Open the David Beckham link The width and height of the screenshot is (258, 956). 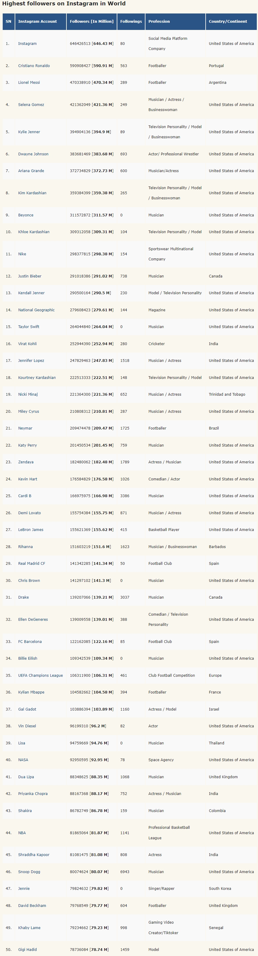pyautogui.click(x=32, y=905)
